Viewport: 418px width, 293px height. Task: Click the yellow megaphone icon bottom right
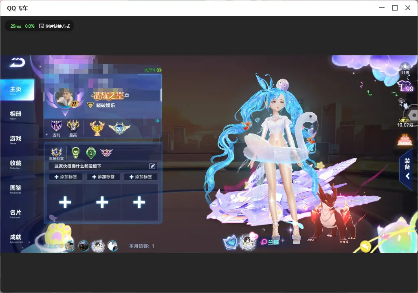tap(365, 246)
